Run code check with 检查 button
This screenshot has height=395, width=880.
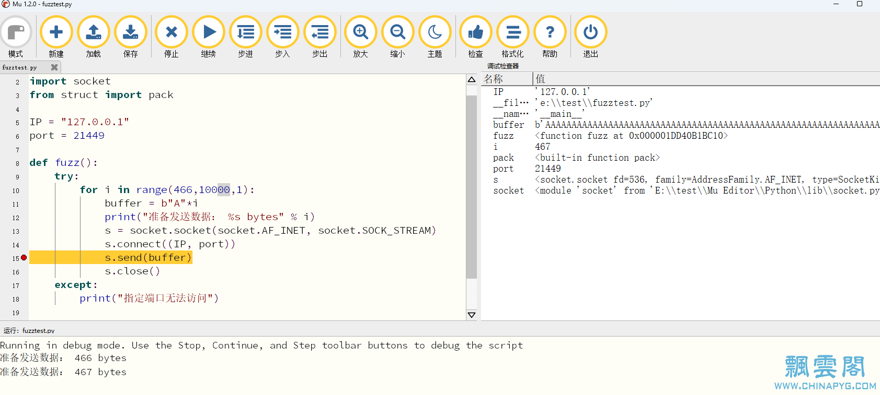tap(475, 37)
